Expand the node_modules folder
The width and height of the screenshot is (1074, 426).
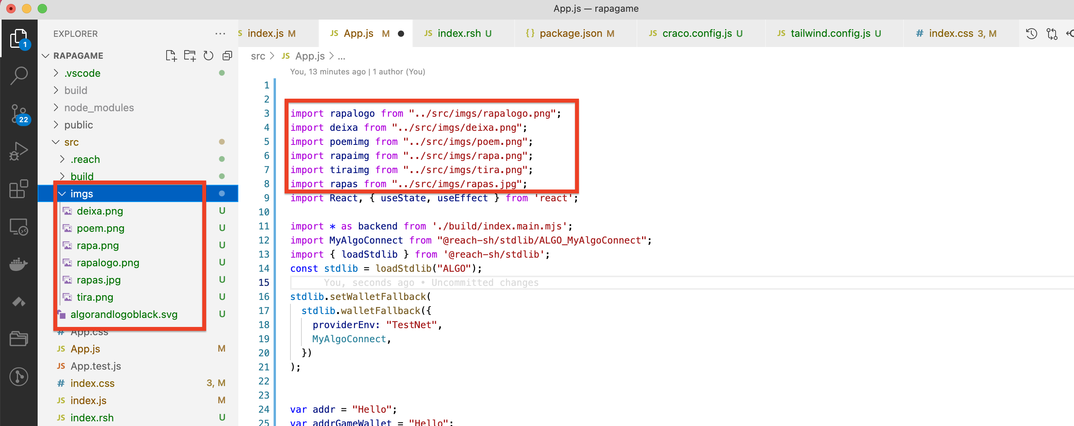click(98, 107)
